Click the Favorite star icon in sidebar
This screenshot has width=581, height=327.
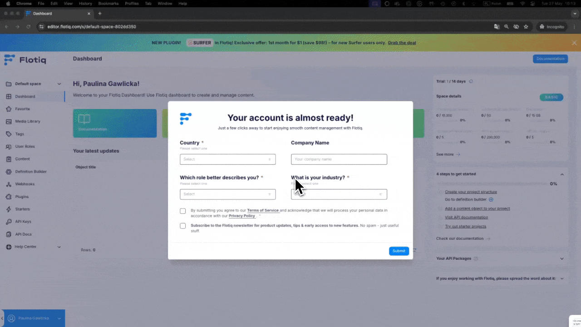[9, 109]
